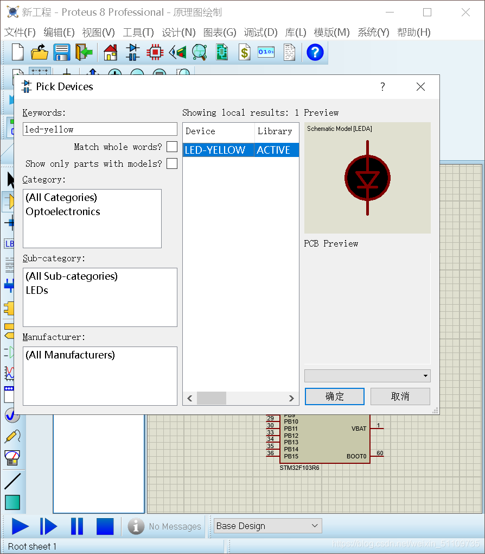Click the No Messages info icon
485x554 pixels.
pos(136,526)
